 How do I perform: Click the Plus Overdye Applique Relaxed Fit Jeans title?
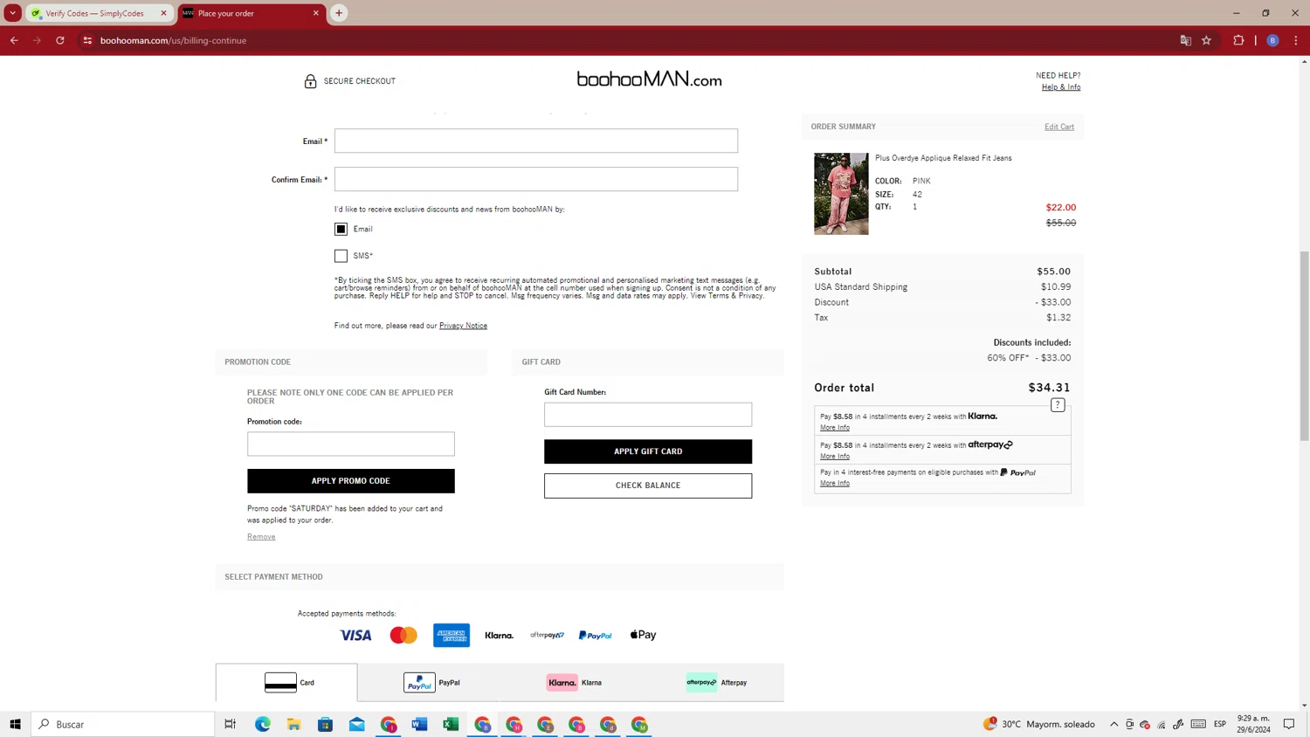pyautogui.click(x=943, y=158)
